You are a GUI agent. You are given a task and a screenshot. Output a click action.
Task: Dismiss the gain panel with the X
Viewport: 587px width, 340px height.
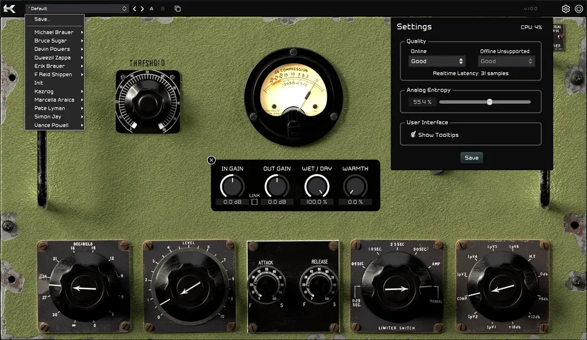click(211, 160)
